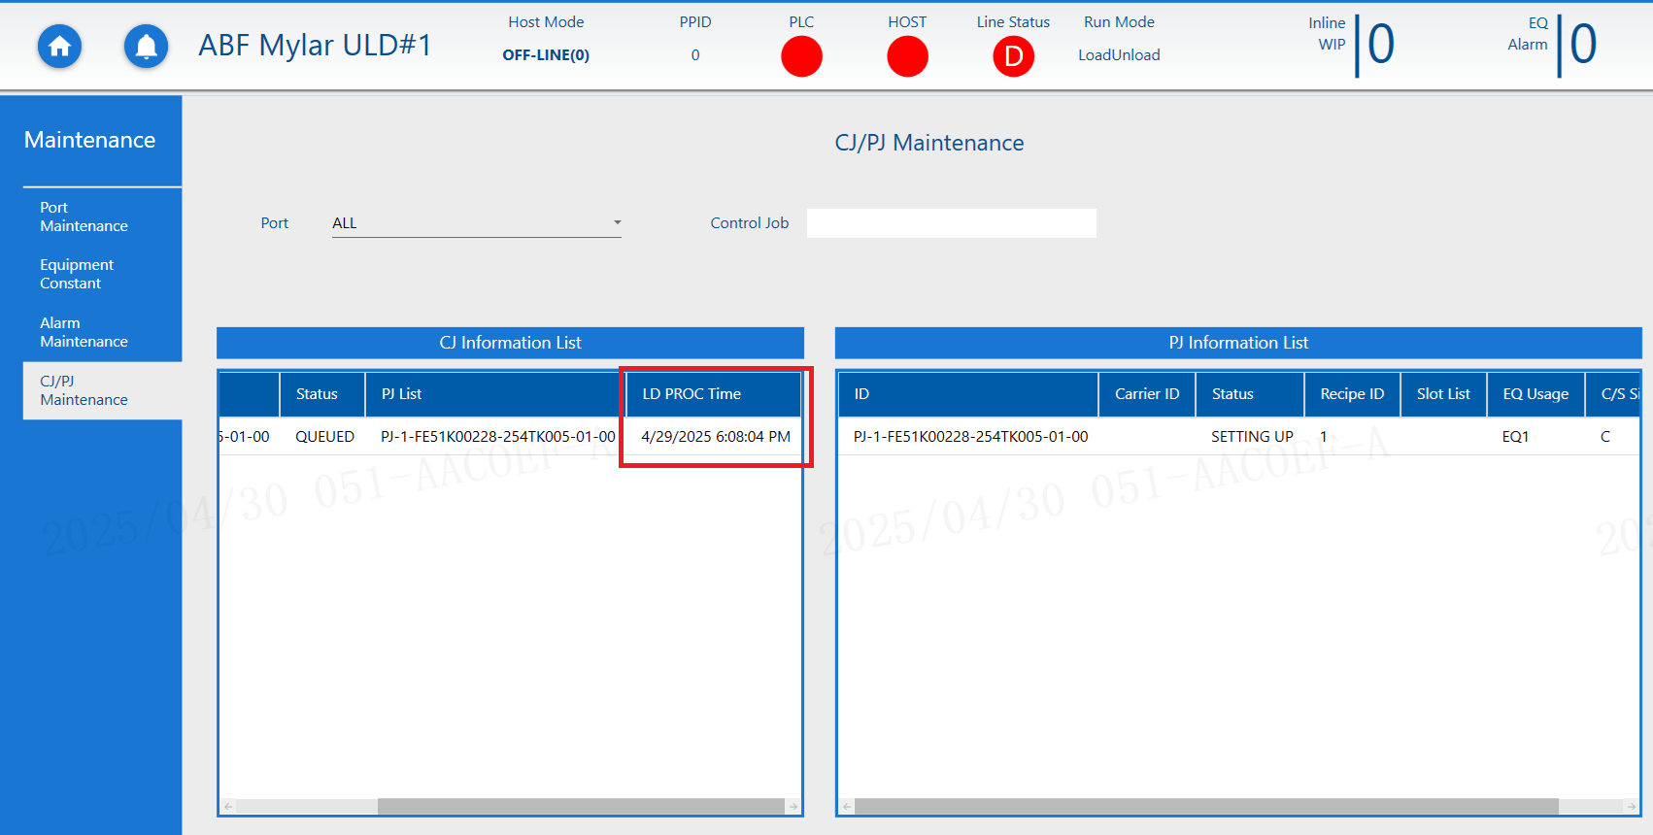Sort by LD PROC Time column header
Screen dimensions: 1653x835
pyautogui.click(x=692, y=394)
